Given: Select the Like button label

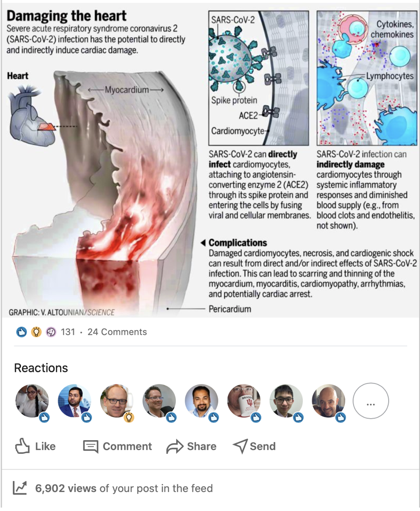Looking at the screenshot, I should coord(45,446).
